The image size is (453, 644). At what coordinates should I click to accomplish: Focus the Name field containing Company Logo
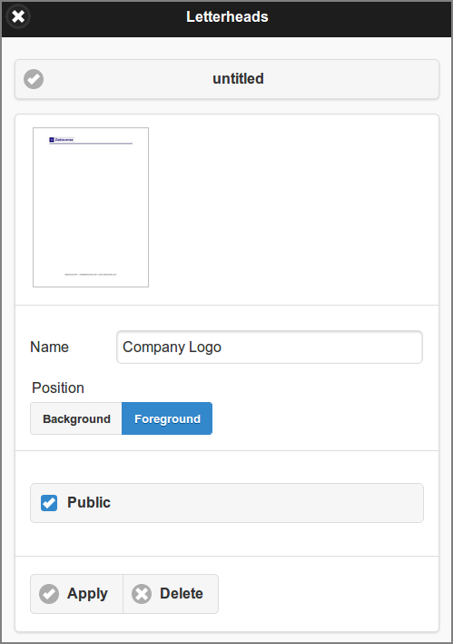click(270, 347)
